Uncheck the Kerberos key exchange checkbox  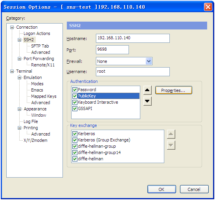(75, 134)
